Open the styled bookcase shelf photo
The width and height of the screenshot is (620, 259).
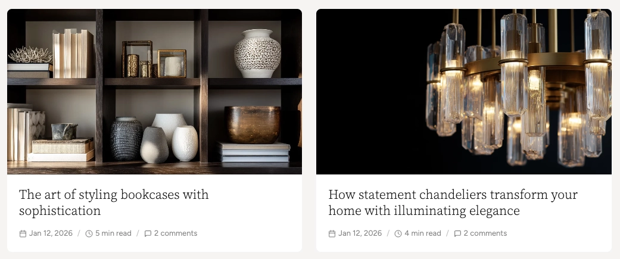tap(155, 92)
